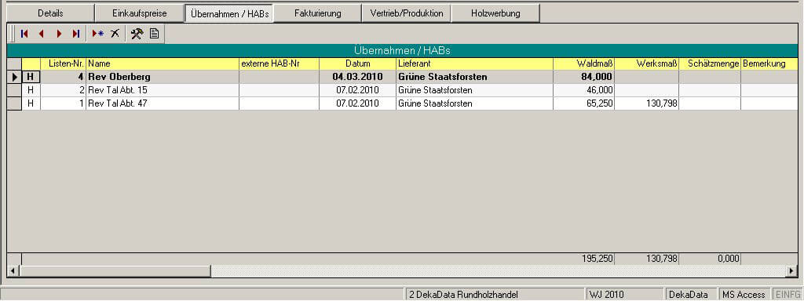The image size is (804, 301).
Task: Jump to the last record
Action: 76,34
